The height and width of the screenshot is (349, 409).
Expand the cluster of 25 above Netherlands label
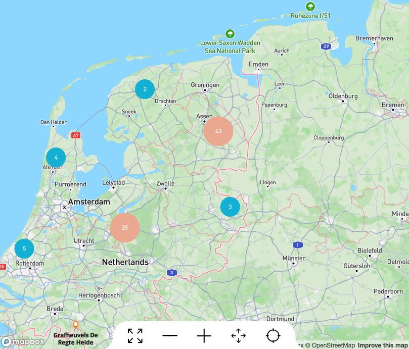click(124, 228)
